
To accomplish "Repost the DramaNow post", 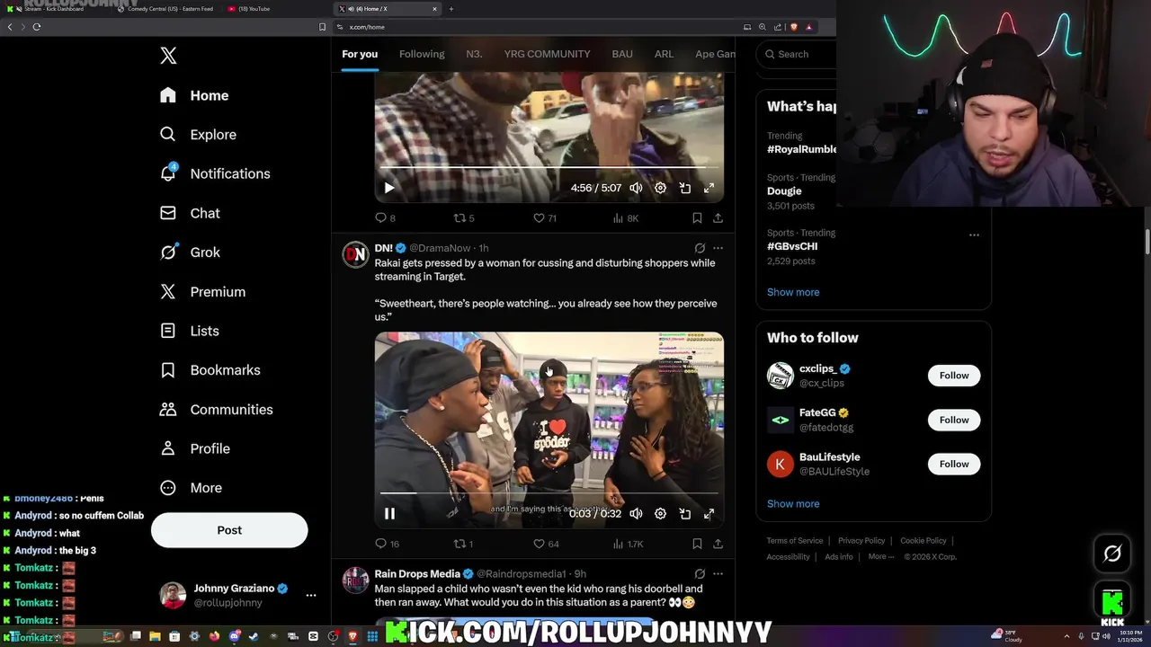I will pyautogui.click(x=463, y=544).
